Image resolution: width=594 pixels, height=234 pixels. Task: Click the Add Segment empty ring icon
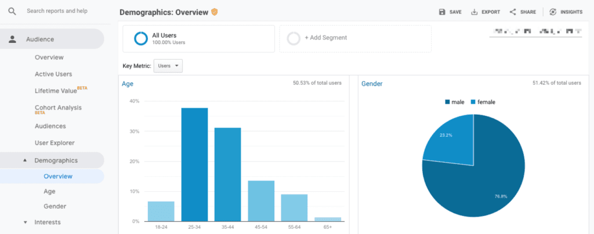294,39
